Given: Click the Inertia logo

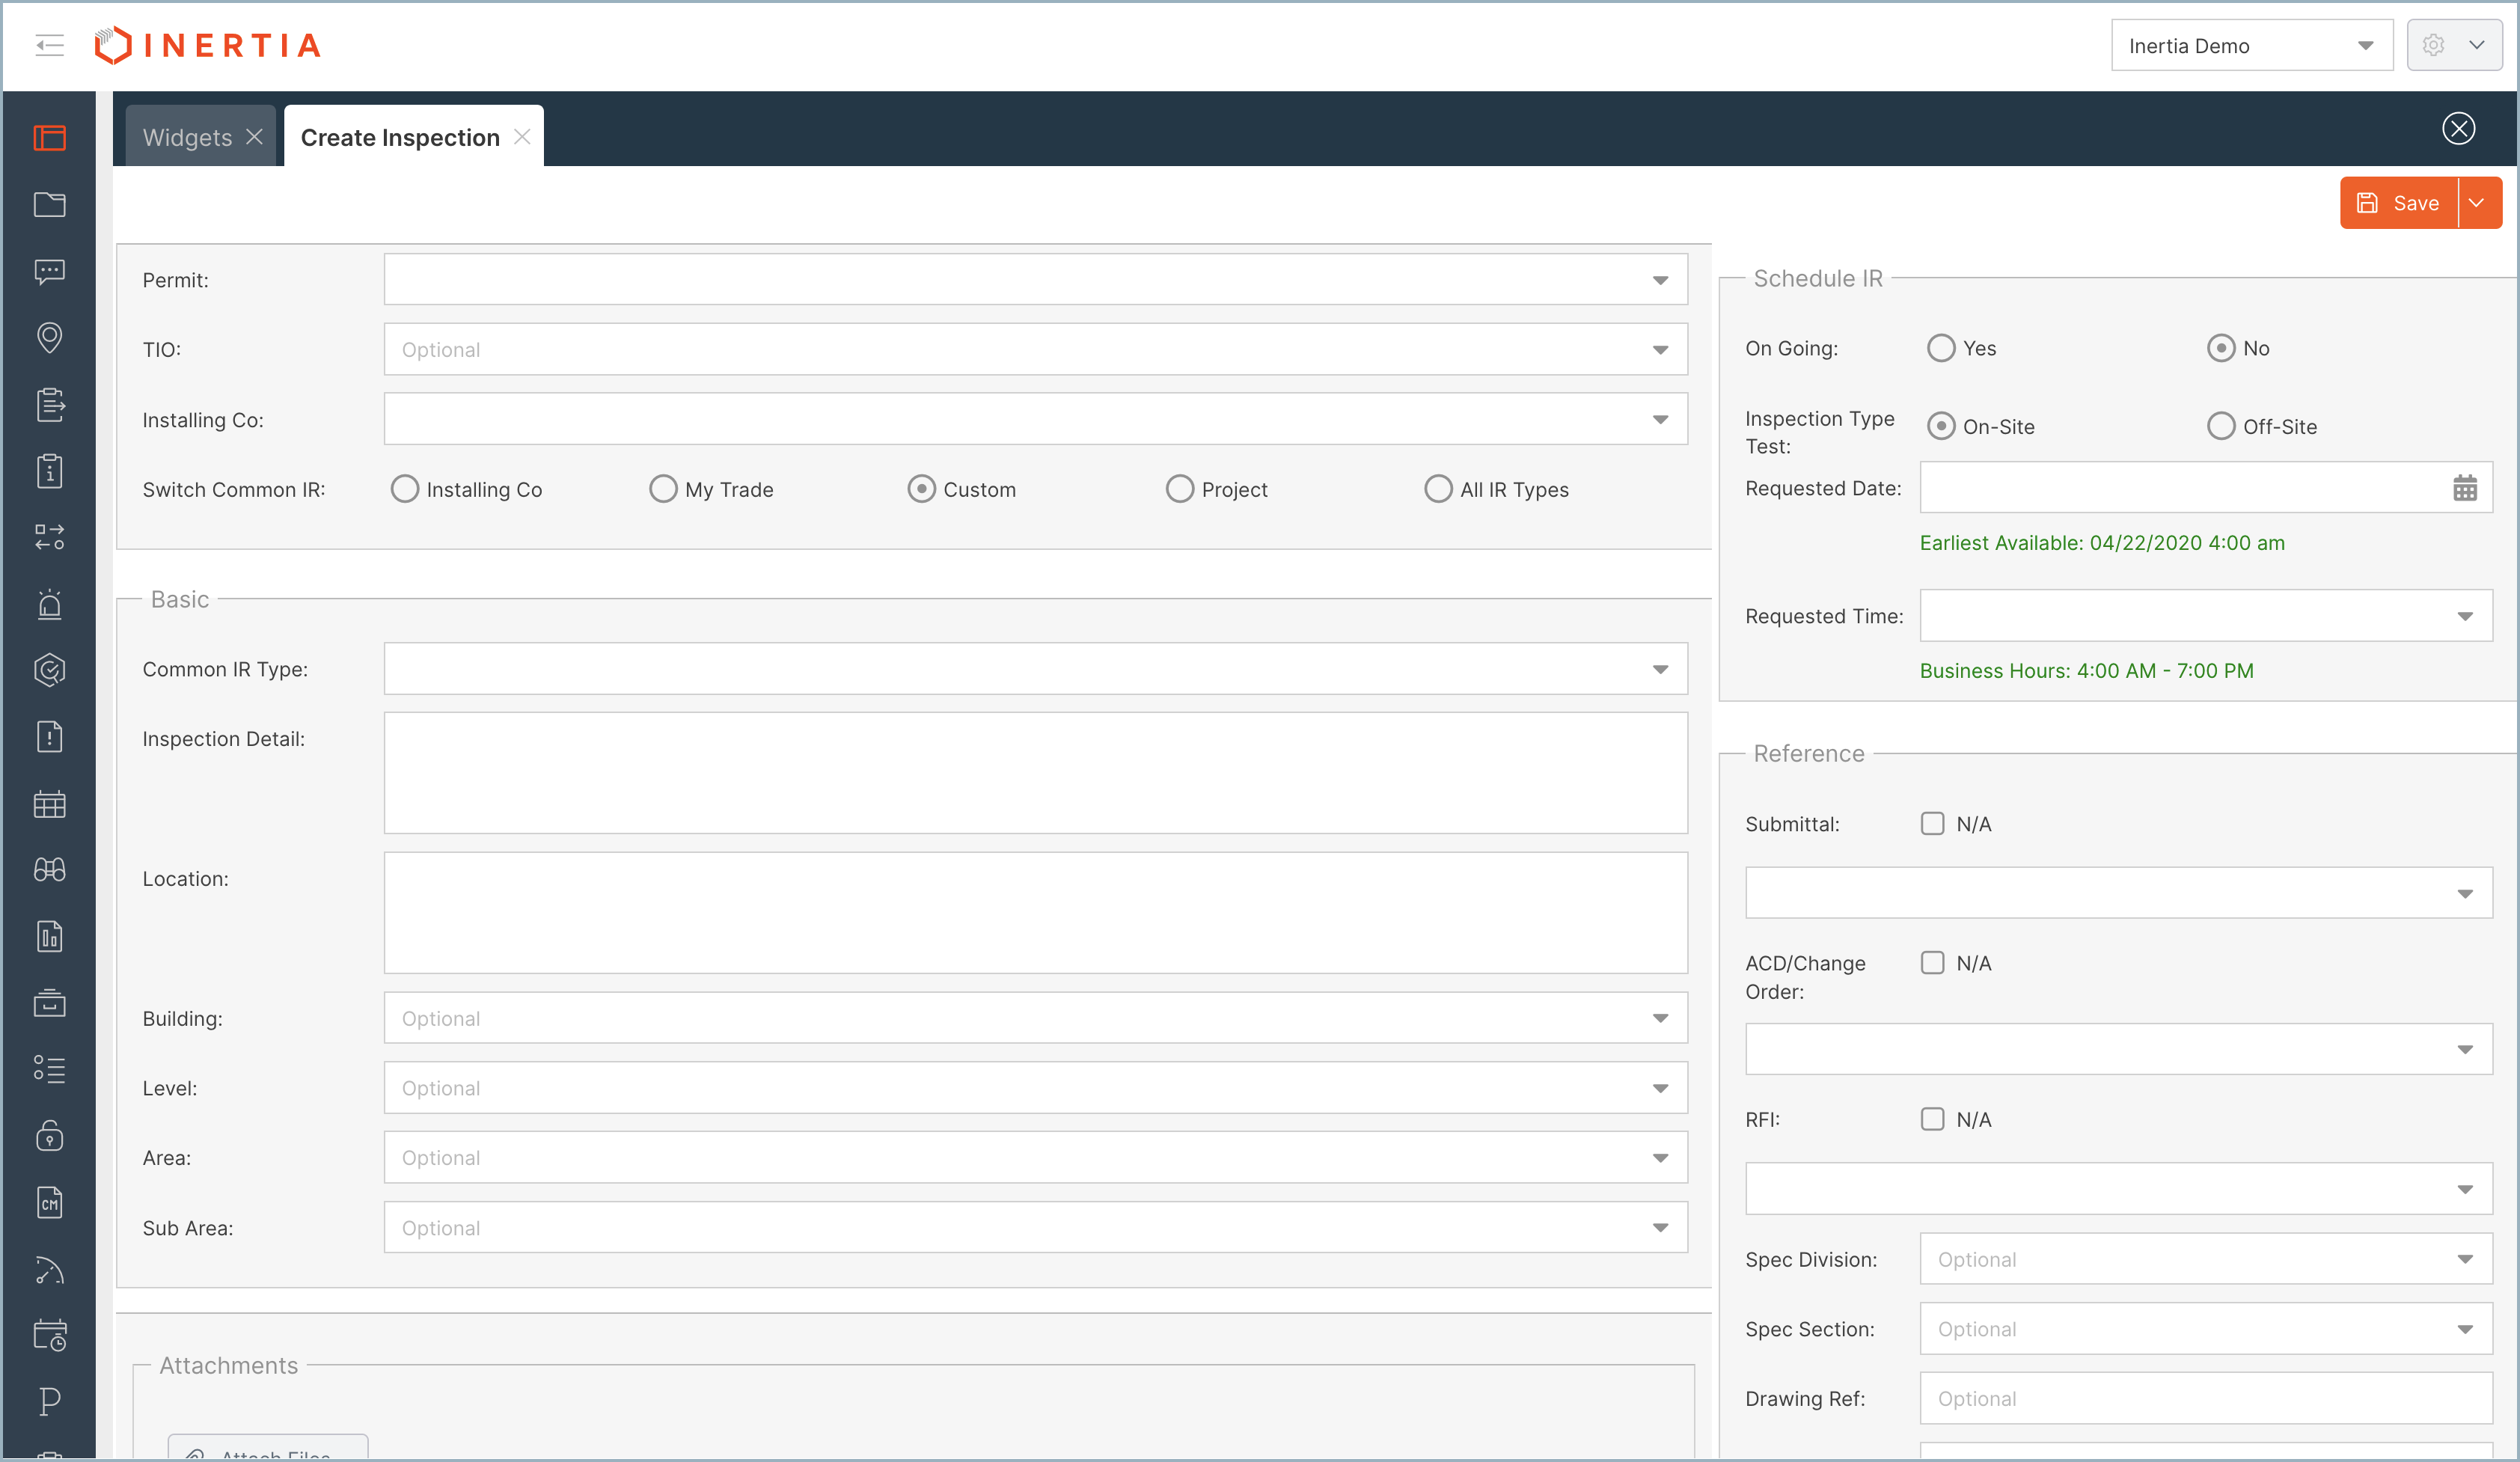Looking at the screenshot, I should coord(208,45).
